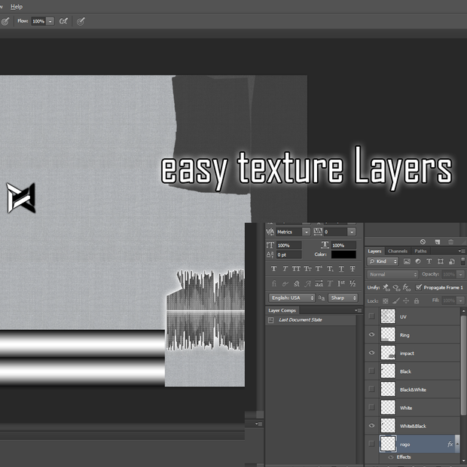The height and width of the screenshot is (467, 467).
Task: Switch to the Channels tab
Action: click(x=397, y=251)
